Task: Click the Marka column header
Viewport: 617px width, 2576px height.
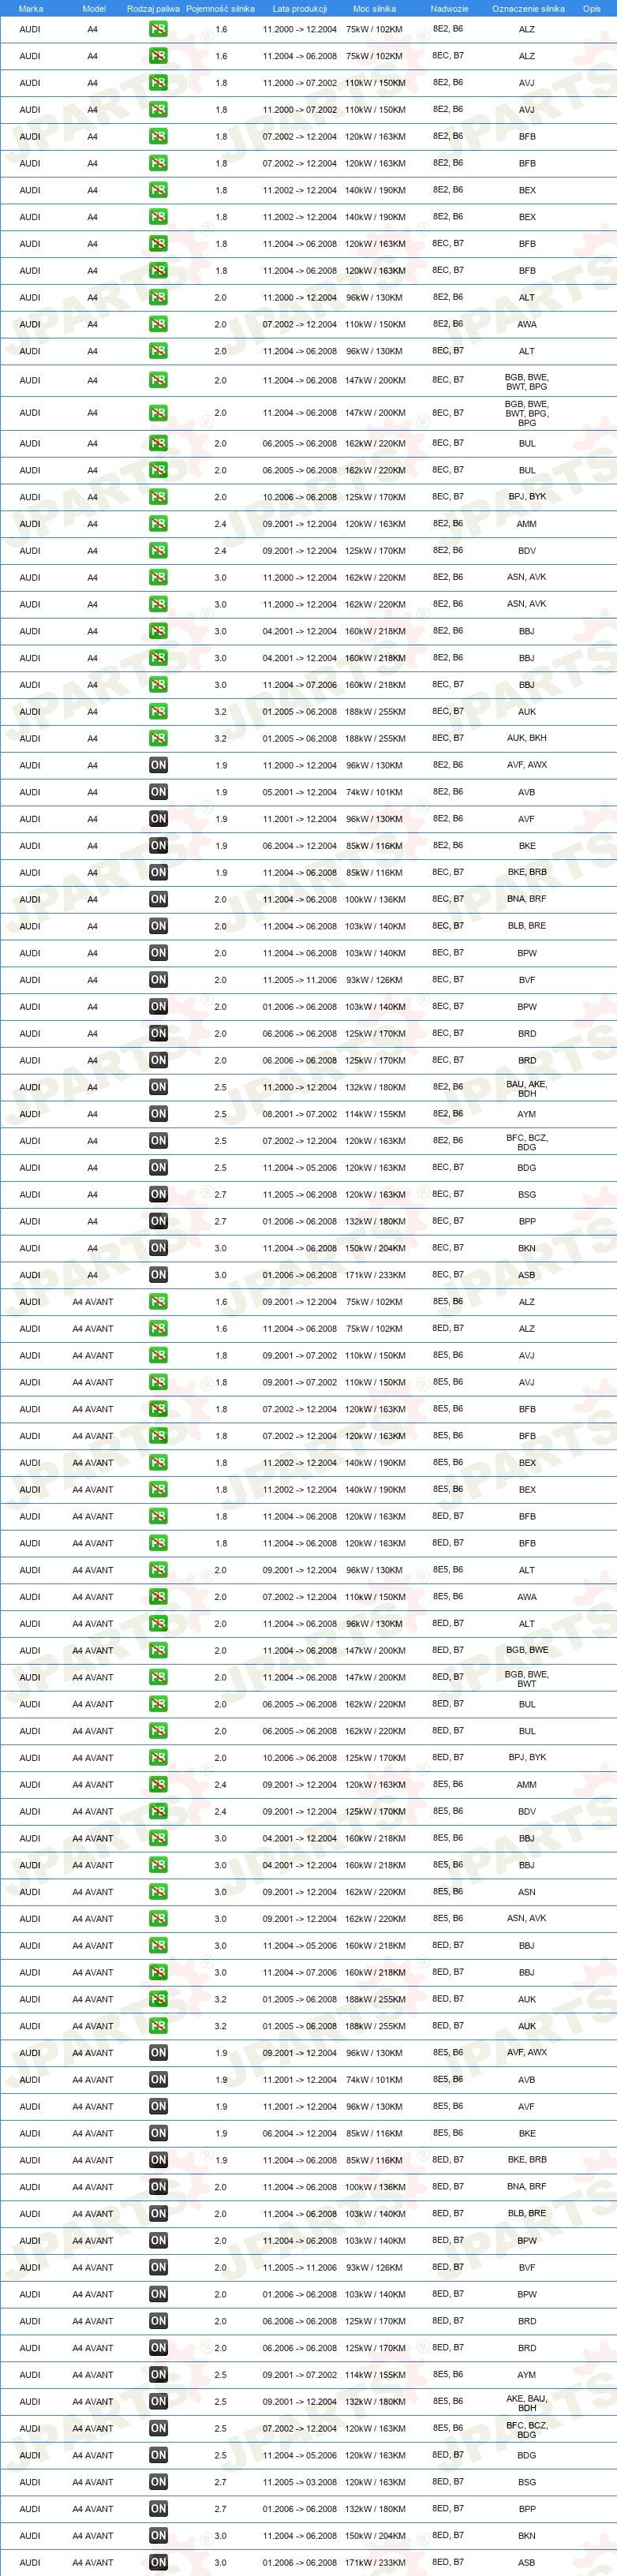Action: pyautogui.click(x=31, y=8)
